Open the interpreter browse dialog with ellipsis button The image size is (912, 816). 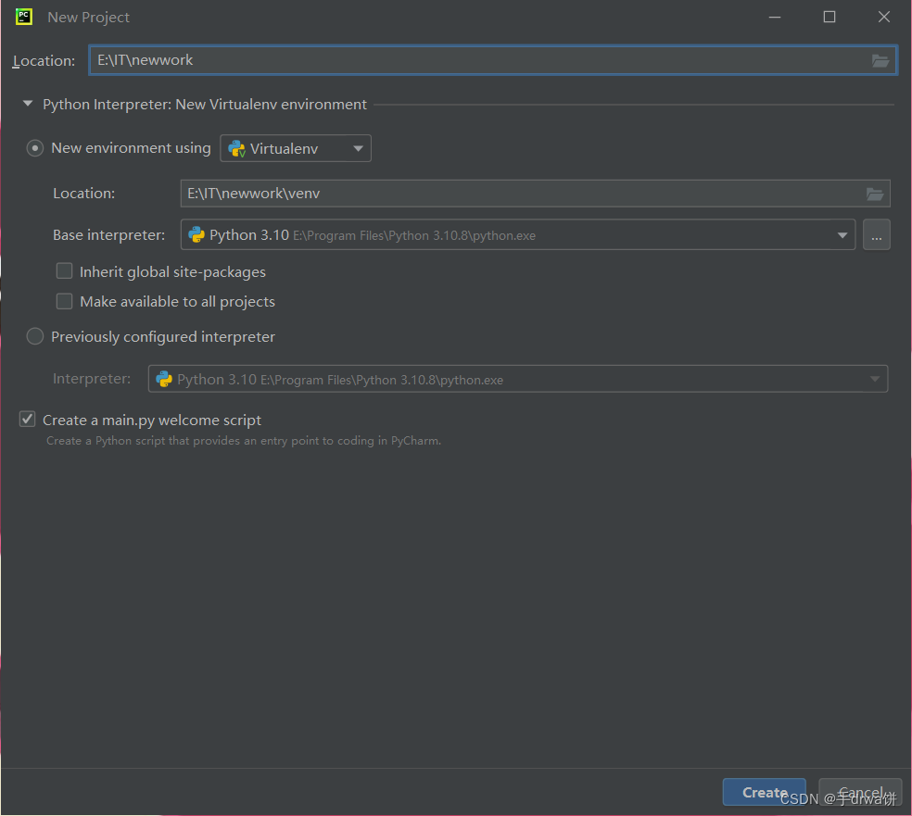(x=876, y=234)
